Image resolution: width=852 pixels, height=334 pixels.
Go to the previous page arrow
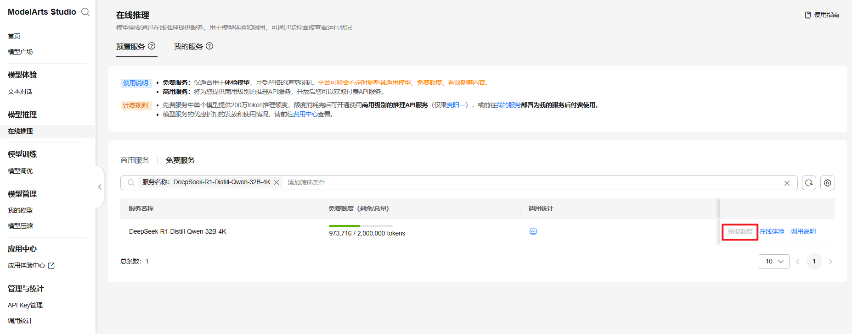[x=798, y=262]
